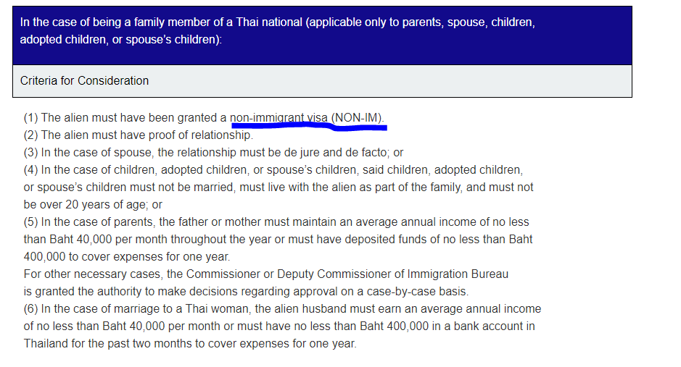681x367 pixels.
Task: Click the line starting "(4) In the case of children"
Action: [272, 169]
